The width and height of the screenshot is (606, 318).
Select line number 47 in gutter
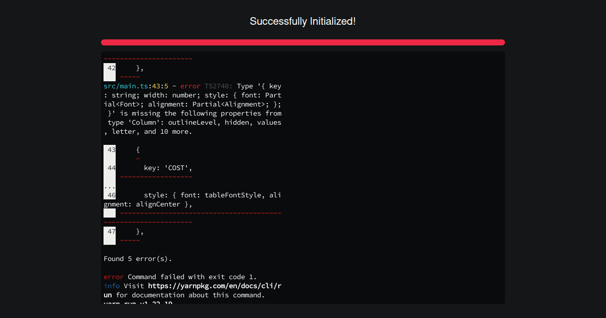coord(111,232)
